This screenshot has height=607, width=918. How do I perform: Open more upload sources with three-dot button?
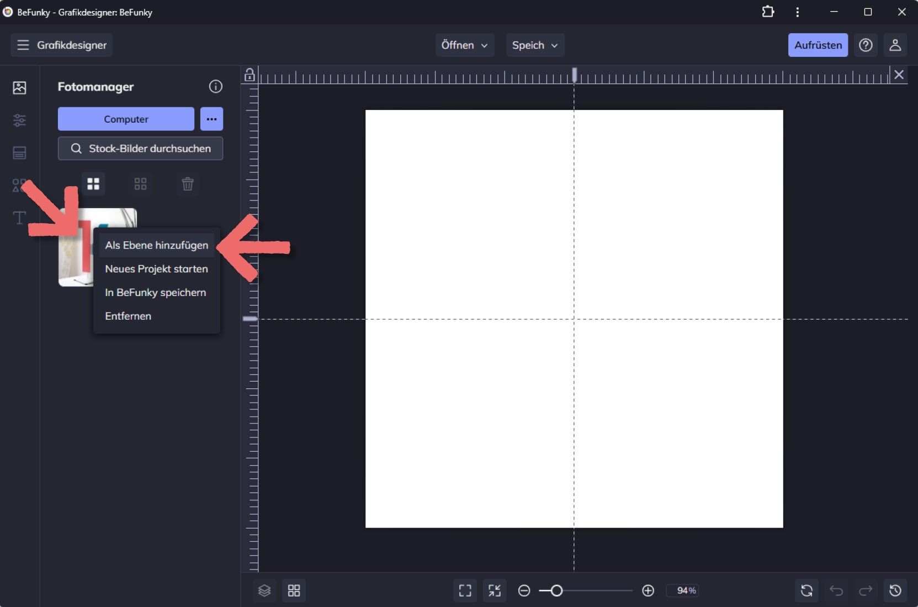point(211,119)
